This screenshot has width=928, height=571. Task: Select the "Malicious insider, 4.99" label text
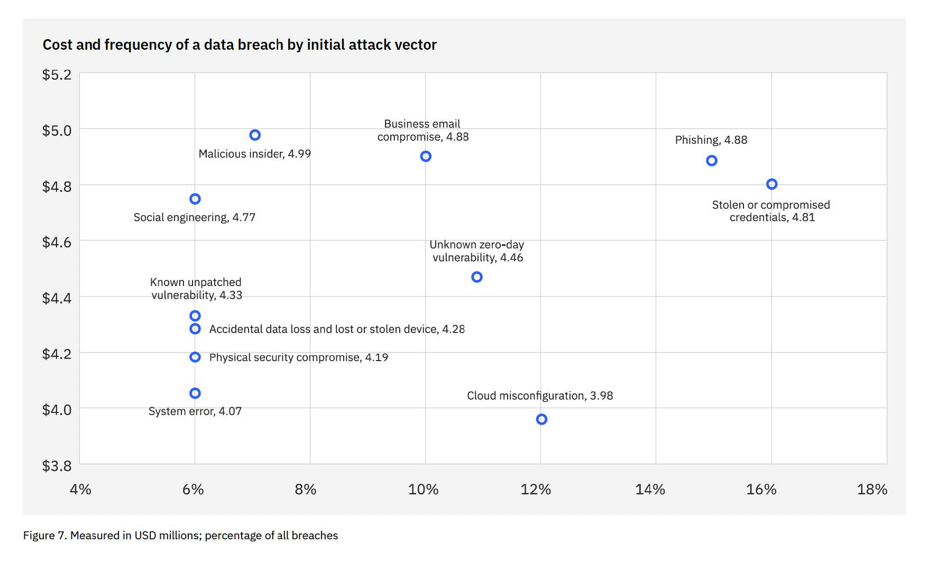pos(255,154)
